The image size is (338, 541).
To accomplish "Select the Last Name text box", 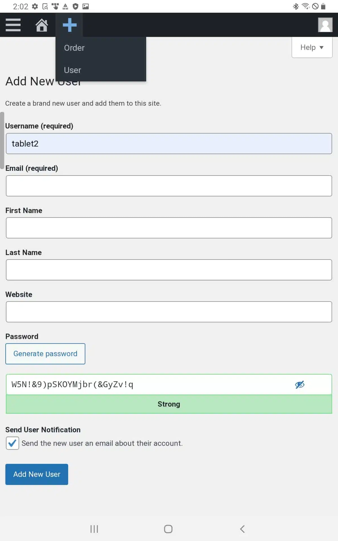I will pyautogui.click(x=169, y=270).
